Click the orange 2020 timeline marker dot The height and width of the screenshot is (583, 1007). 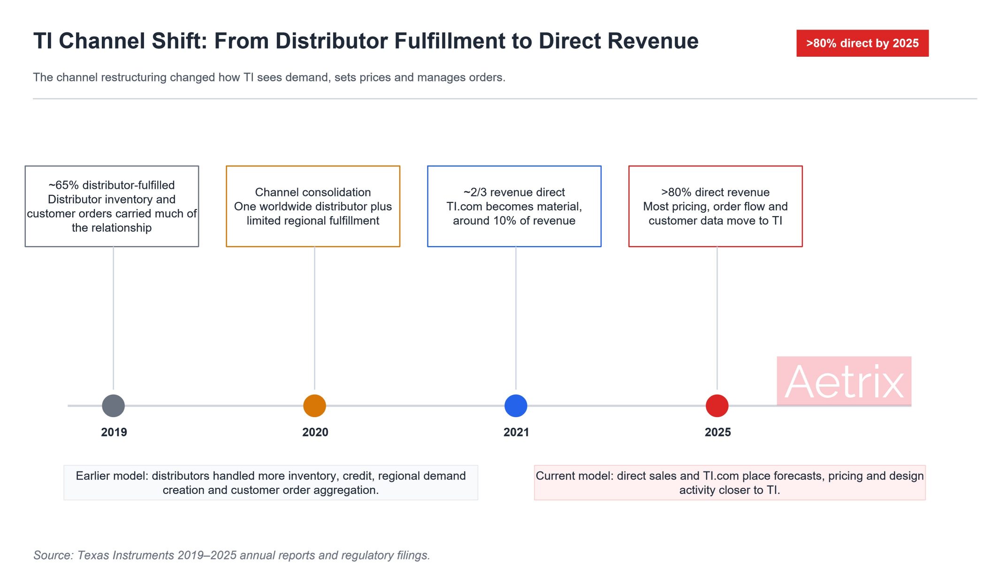pos(314,405)
